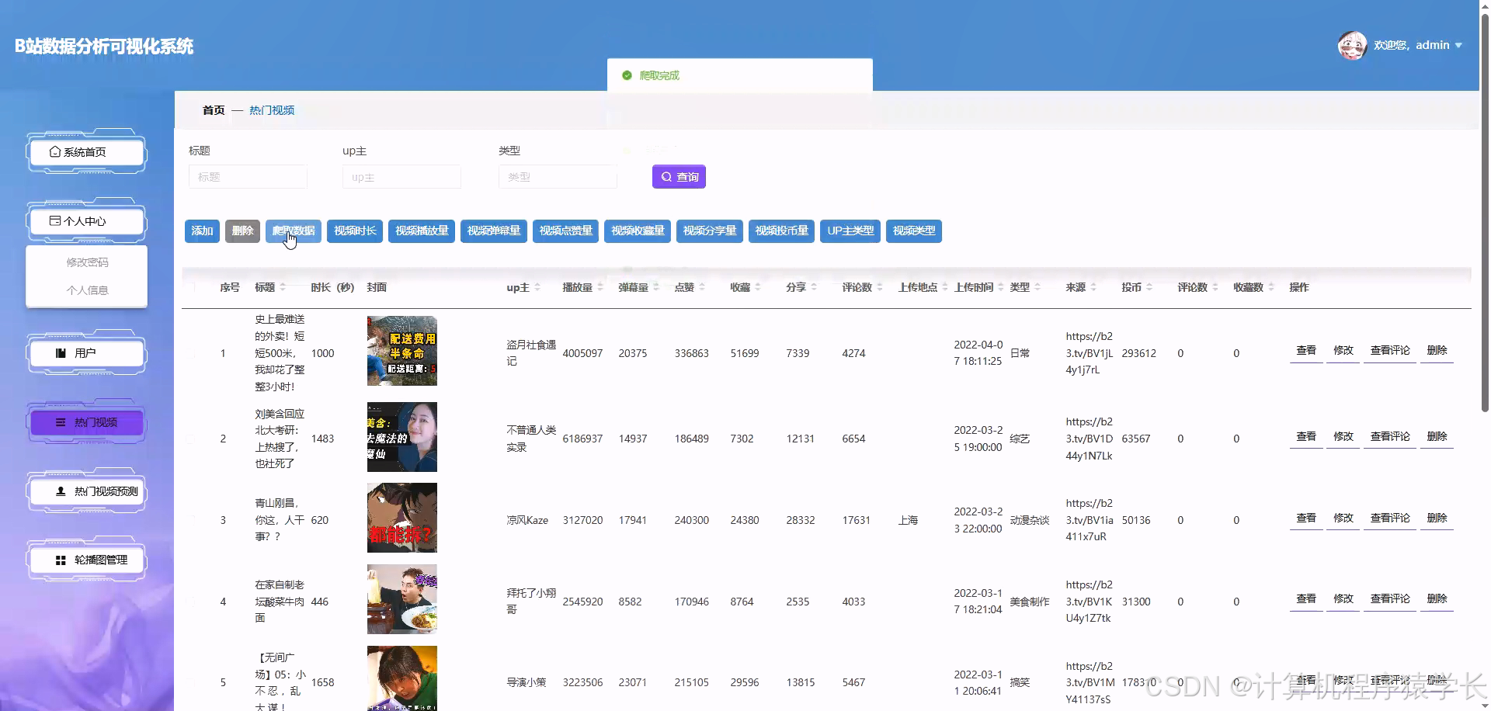This screenshot has width=1491, height=711.
Task: Open the admin account dropdown arrow
Action: pos(1458,45)
